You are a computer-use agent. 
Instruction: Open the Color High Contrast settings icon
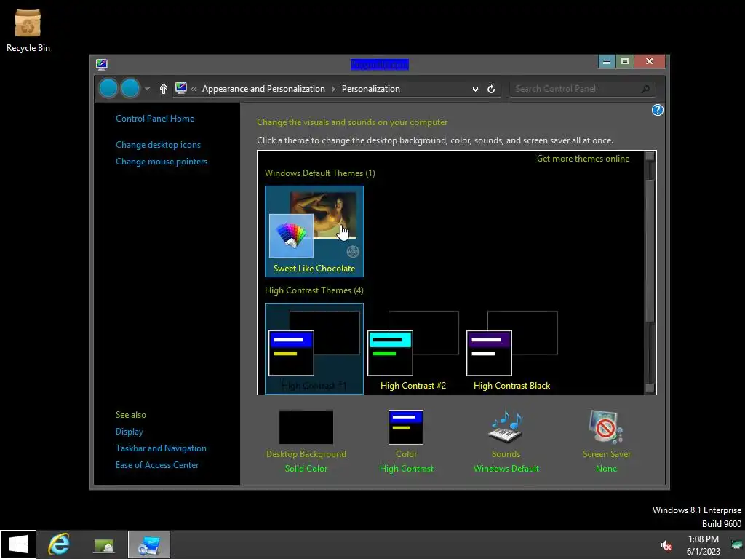click(x=406, y=427)
